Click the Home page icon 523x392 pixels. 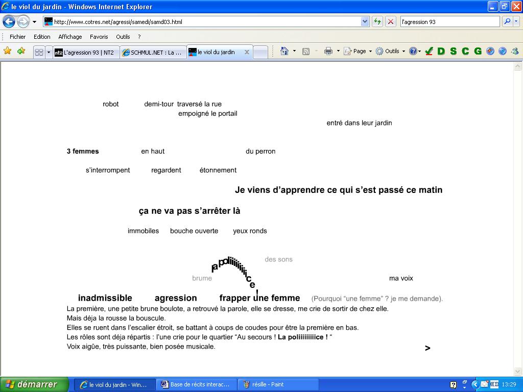click(x=284, y=51)
